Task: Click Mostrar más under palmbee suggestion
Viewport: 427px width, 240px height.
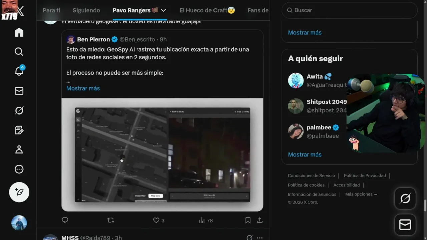Action: (305, 154)
